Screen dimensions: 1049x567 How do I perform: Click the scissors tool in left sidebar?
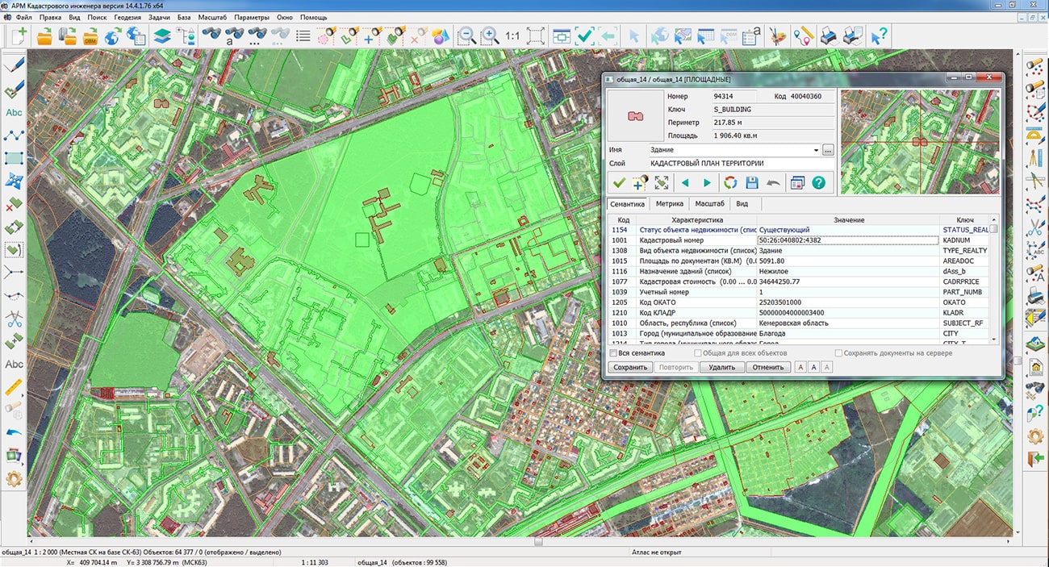click(x=14, y=318)
